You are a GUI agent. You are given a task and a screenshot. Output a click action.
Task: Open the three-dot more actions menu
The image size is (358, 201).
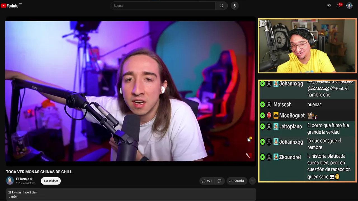pyautogui.click(x=253, y=181)
